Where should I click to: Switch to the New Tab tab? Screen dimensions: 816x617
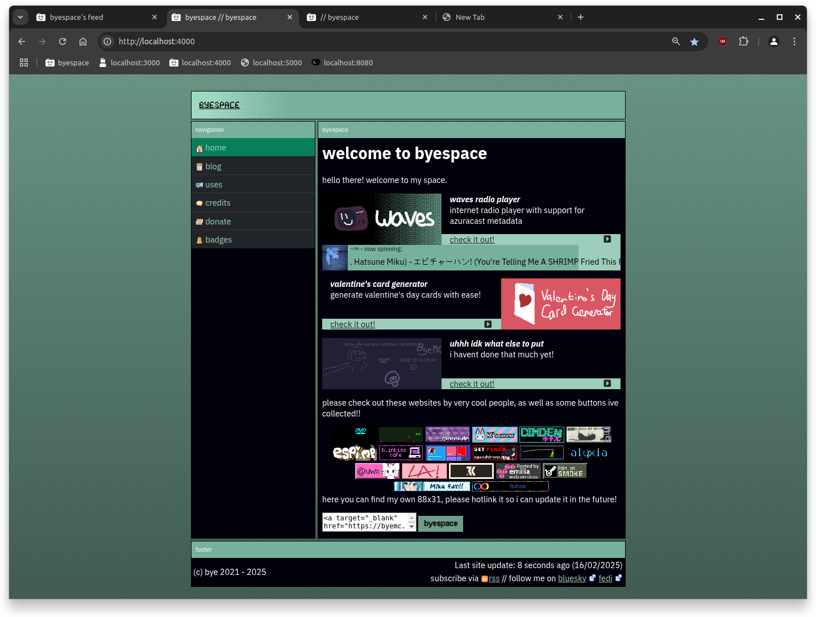pos(471,17)
